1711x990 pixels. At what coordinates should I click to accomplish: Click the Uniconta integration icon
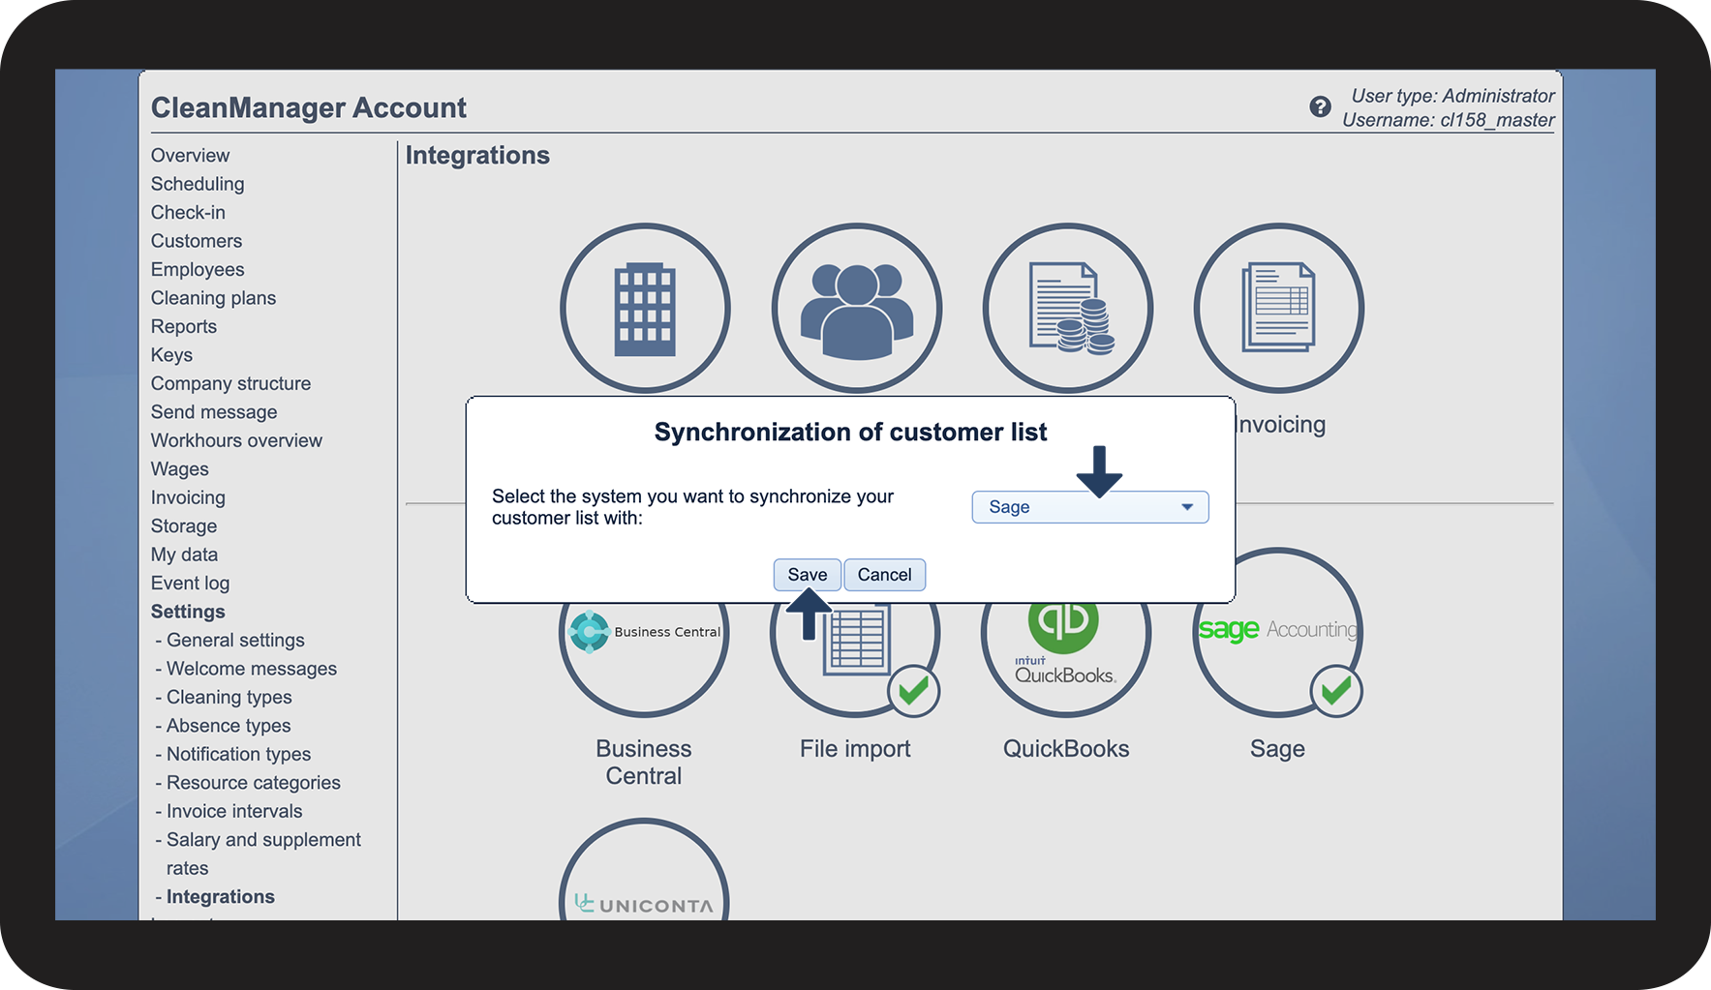click(644, 881)
